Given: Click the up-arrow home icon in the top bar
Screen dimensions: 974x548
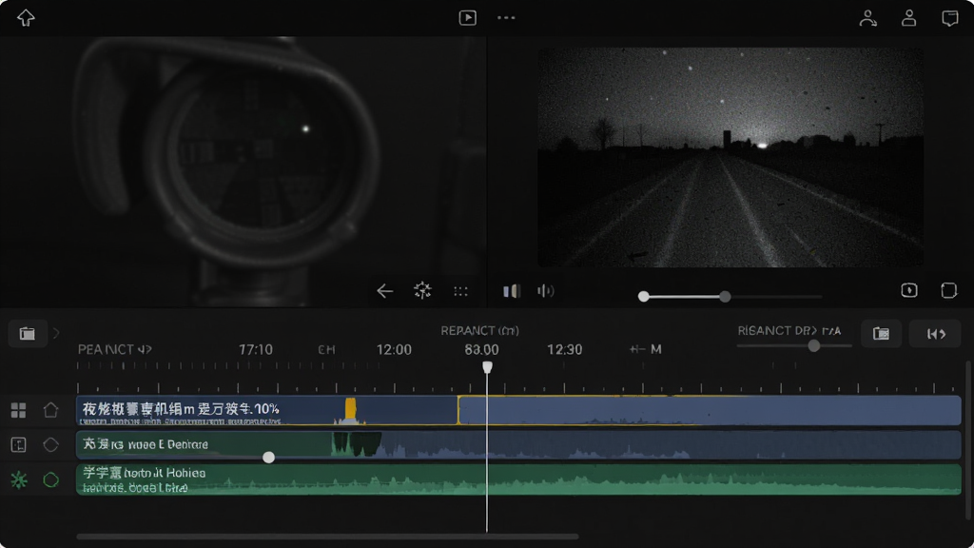Looking at the screenshot, I should pyautogui.click(x=26, y=18).
